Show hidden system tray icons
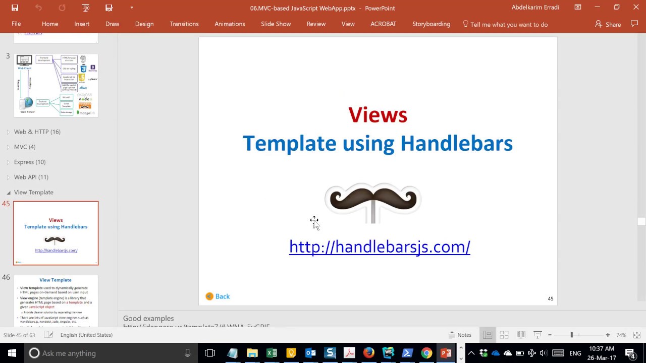The image size is (646, 363). click(x=471, y=353)
